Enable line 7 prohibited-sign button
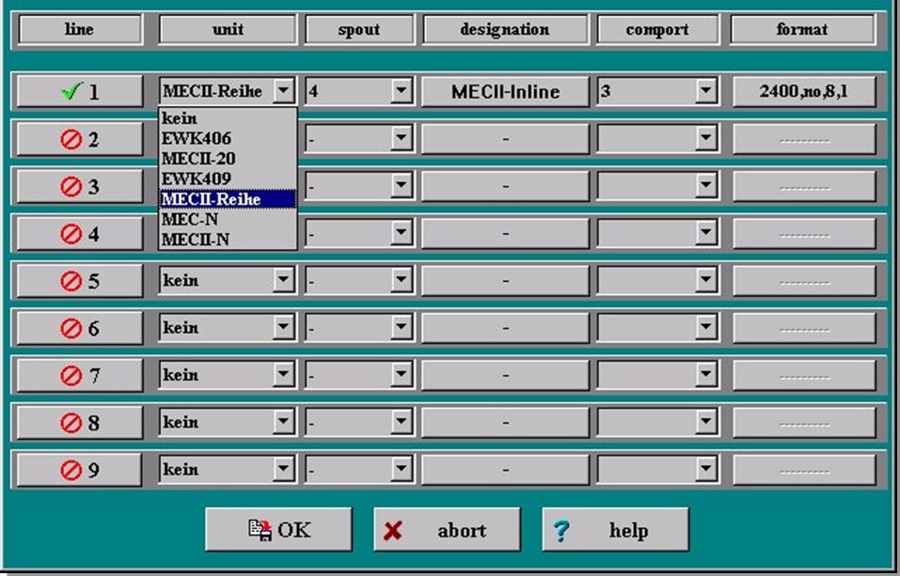900x576 pixels. (x=80, y=375)
